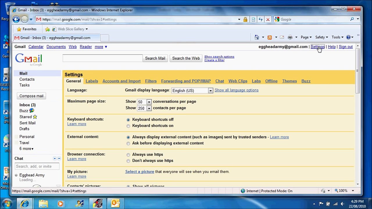Image resolution: width=372 pixels, height=209 pixels.
Task: Select Keyboard shortcuts on
Action: (128, 126)
